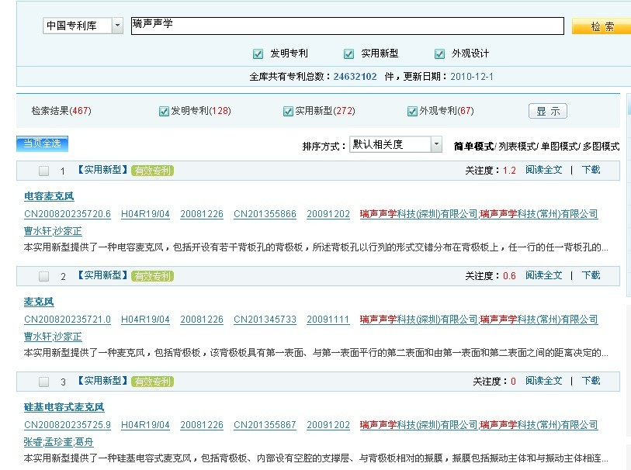Switch to 多图模式 view
The image size is (631, 470).
pyautogui.click(x=602, y=146)
